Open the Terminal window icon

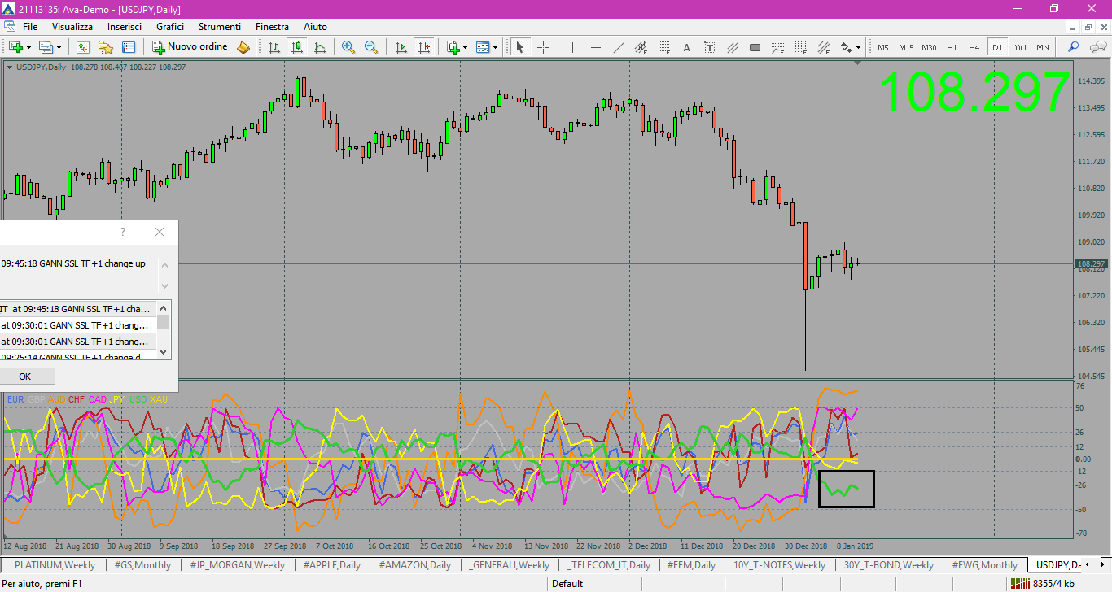click(129, 47)
